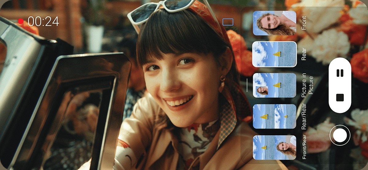Select the Front camera view thumbnail
368x170 pixels.
[x=274, y=23]
